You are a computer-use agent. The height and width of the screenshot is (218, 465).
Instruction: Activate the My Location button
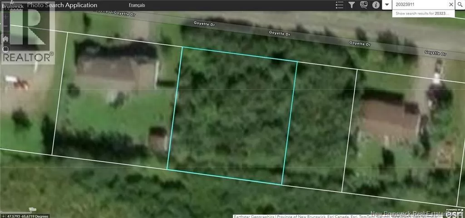coord(5,50)
